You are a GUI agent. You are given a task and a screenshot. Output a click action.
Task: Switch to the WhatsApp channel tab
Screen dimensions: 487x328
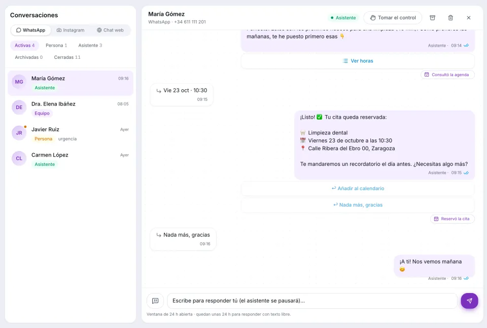(31, 30)
